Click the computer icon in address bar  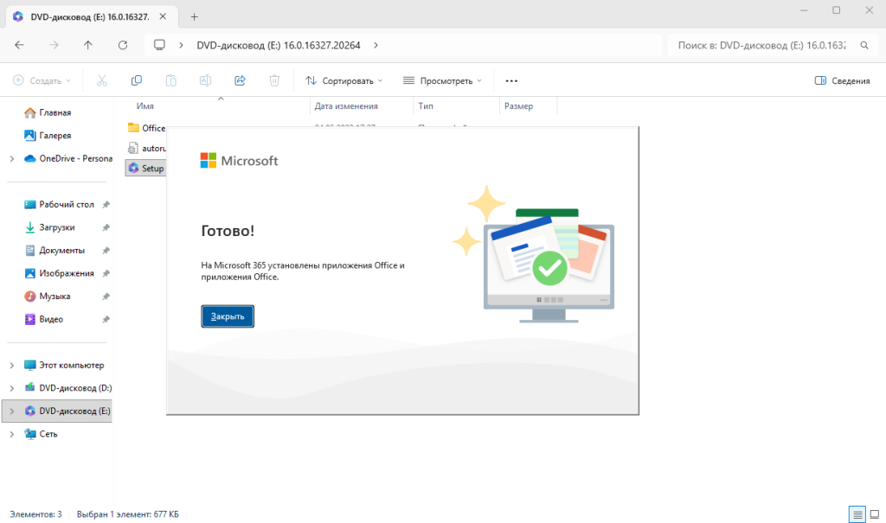tap(160, 45)
